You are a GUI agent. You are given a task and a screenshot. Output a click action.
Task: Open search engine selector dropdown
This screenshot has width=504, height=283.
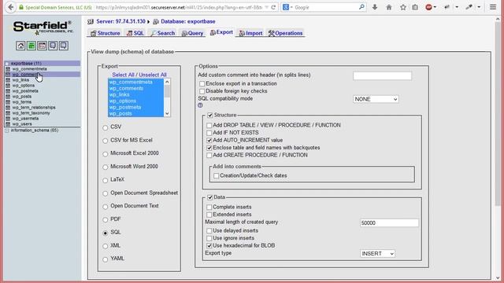pos(291,7)
